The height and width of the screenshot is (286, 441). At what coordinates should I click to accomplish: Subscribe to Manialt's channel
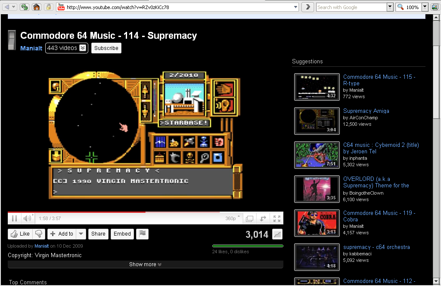pyautogui.click(x=106, y=48)
